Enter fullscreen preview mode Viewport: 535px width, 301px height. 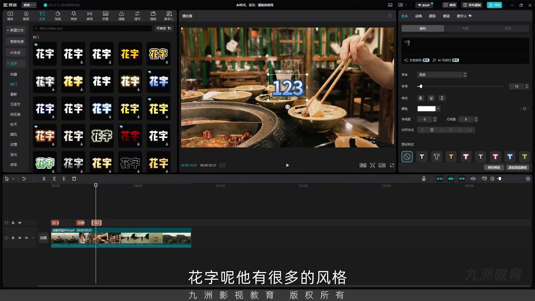392,165
